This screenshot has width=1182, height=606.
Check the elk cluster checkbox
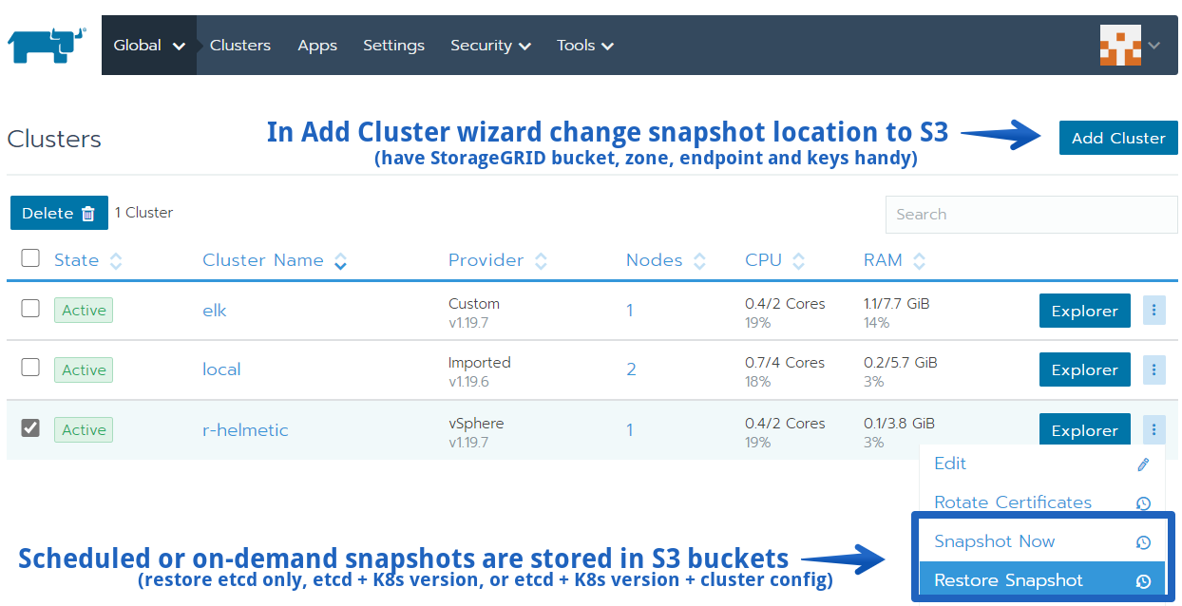pyautogui.click(x=30, y=308)
